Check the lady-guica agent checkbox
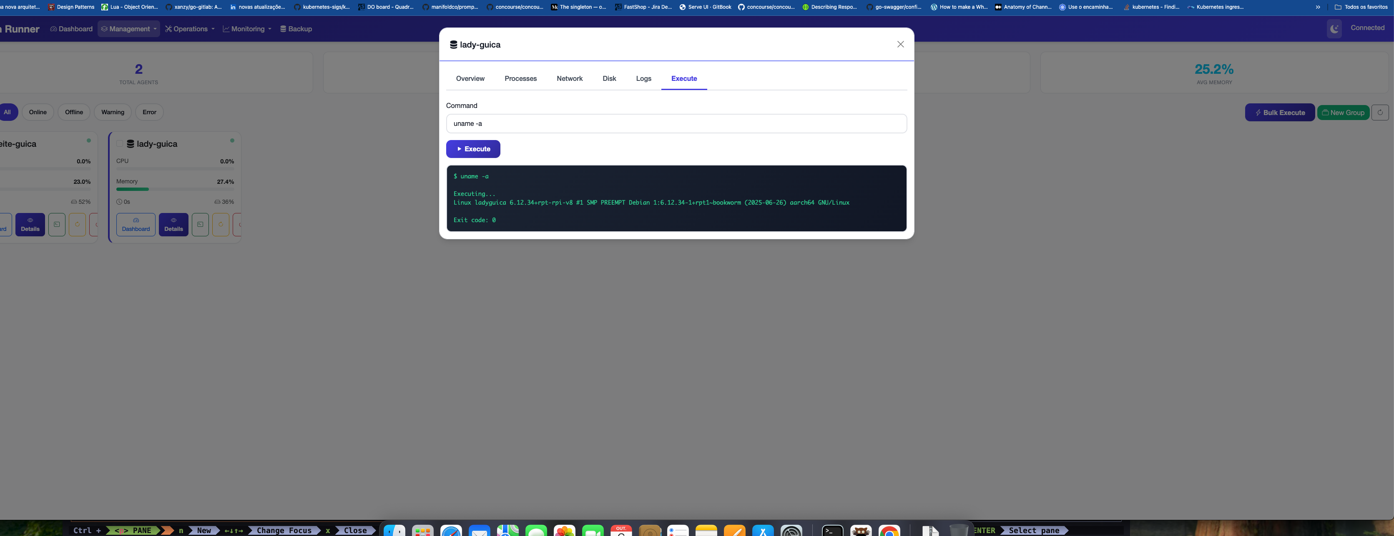 120,144
